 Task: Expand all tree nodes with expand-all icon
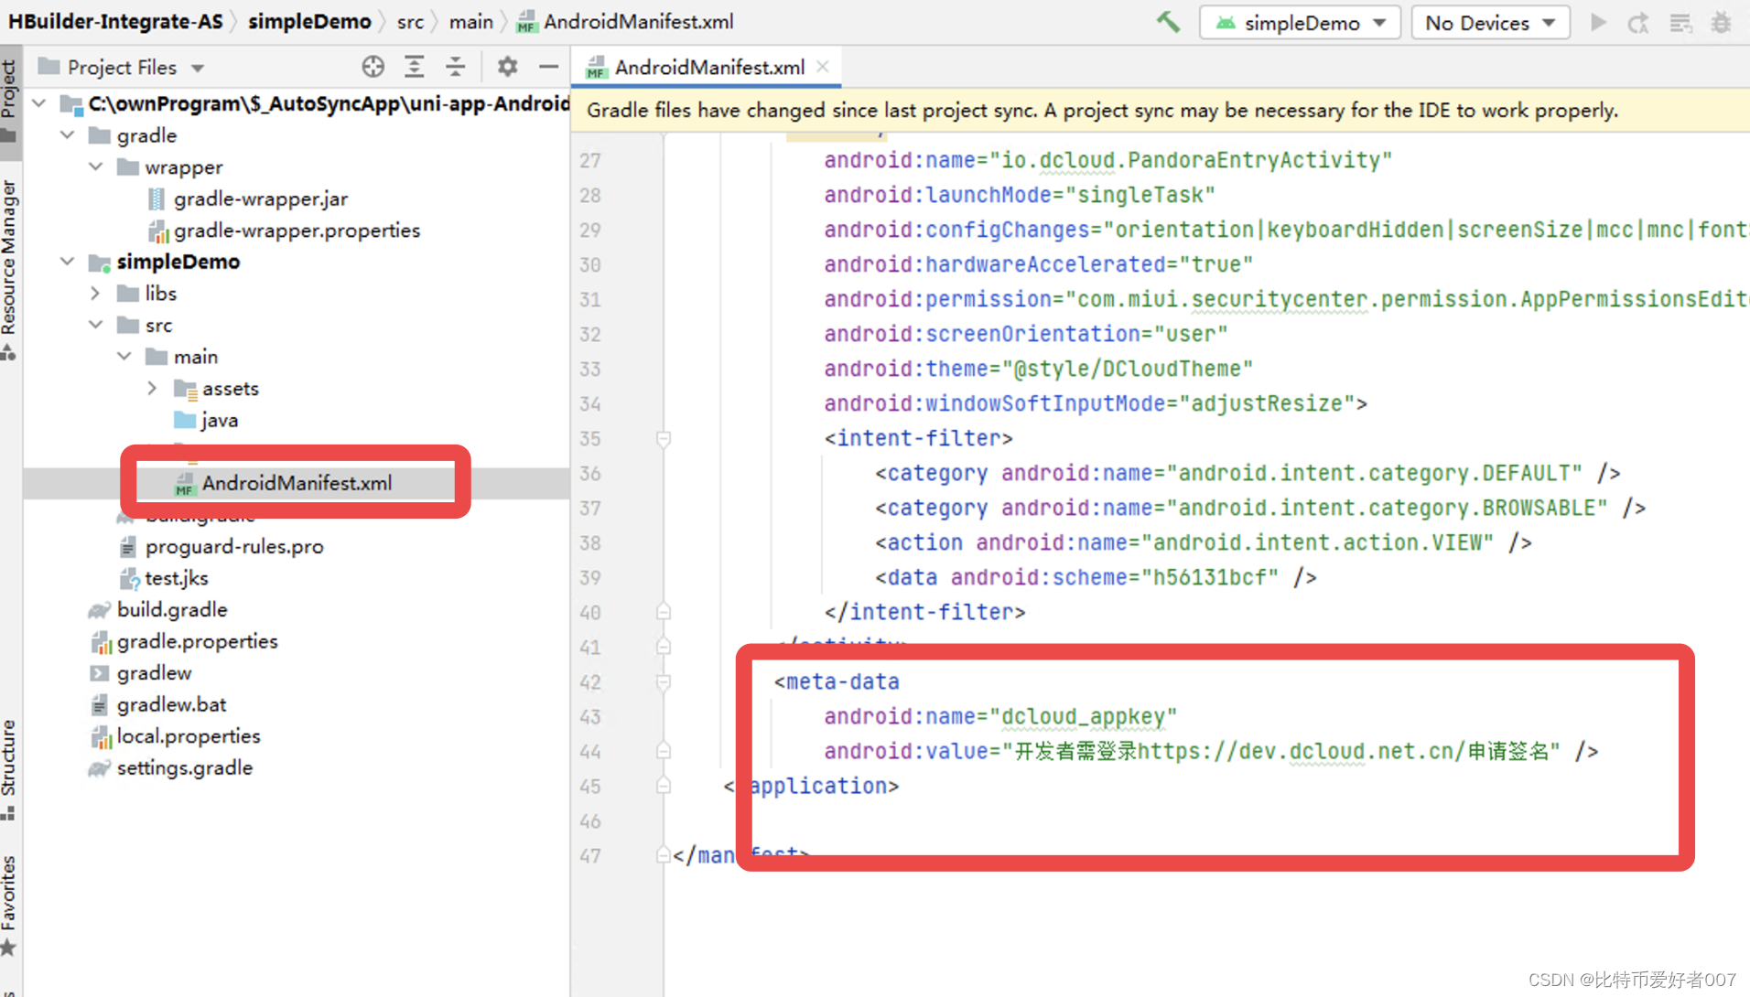click(414, 66)
